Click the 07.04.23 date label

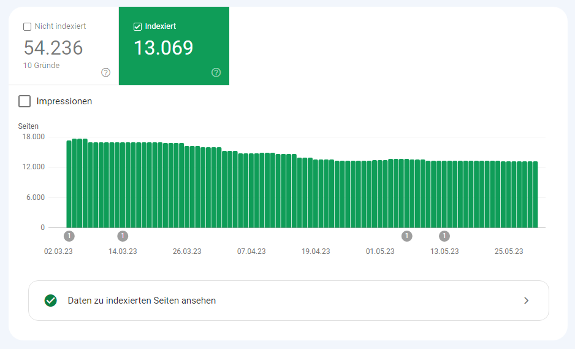(251, 251)
